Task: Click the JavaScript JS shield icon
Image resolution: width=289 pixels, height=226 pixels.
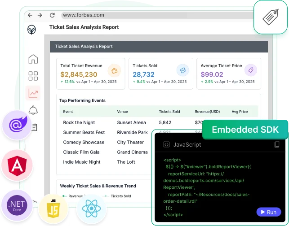Action: coord(53,209)
